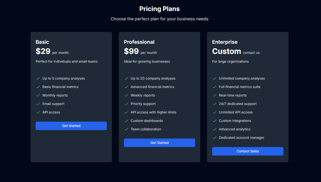Image resolution: width=321 pixels, height=182 pixels.
Task: Click checkmark next to Weekly reports
Action: [x=126, y=95]
